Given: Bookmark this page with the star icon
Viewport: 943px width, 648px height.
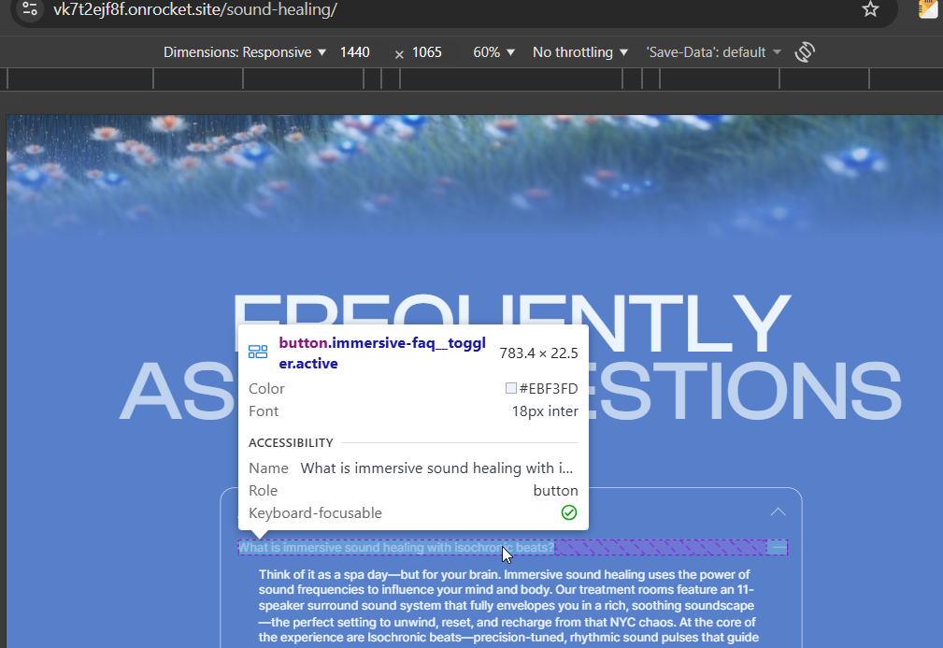Looking at the screenshot, I should pos(870,9).
